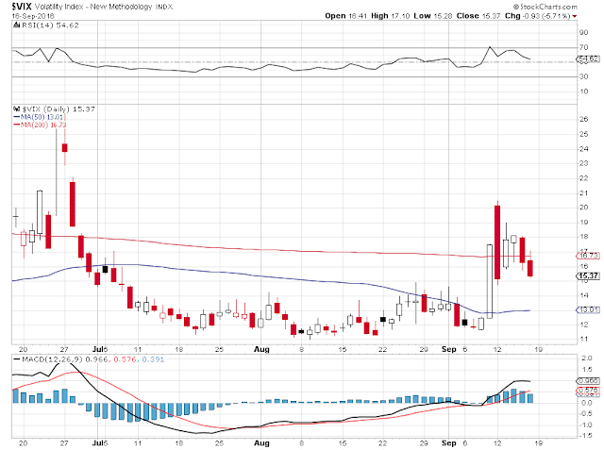Click the -0.5 level on MACD axis

(x=585, y=414)
